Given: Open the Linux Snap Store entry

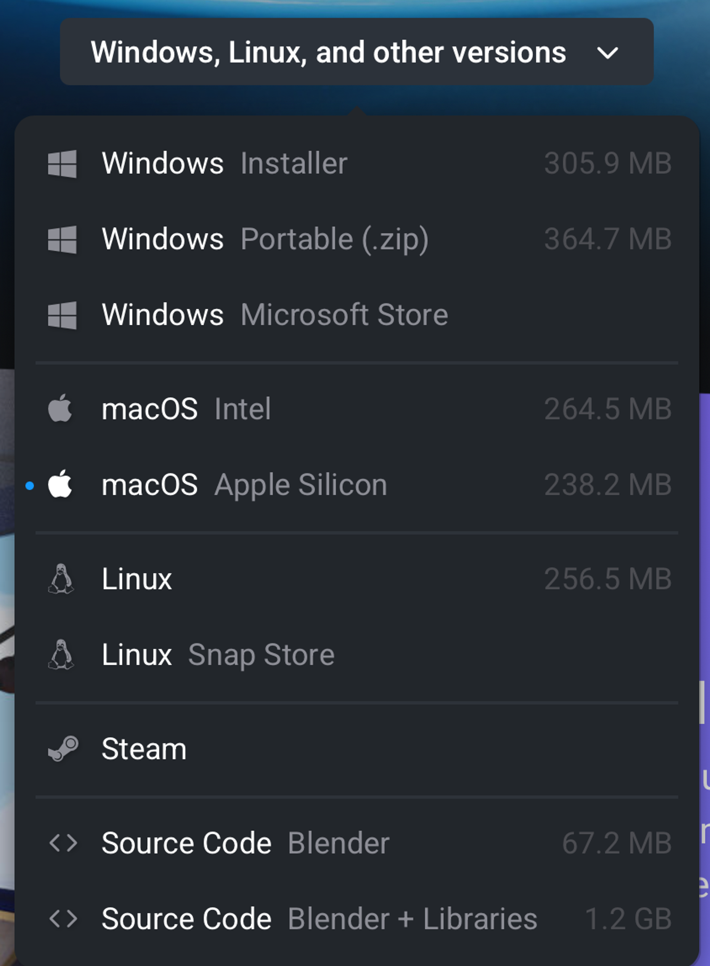Looking at the screenshot, I should tap(357, 654).
